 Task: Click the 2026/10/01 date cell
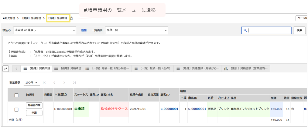click(x=138, y=109)
